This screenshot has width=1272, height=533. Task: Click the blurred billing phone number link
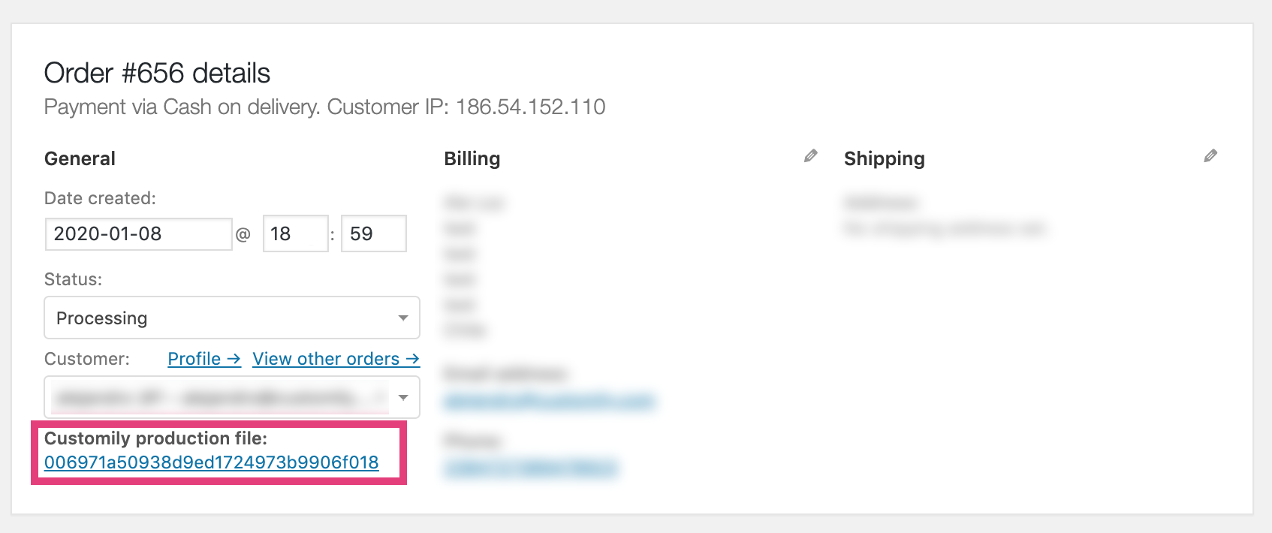531,468
